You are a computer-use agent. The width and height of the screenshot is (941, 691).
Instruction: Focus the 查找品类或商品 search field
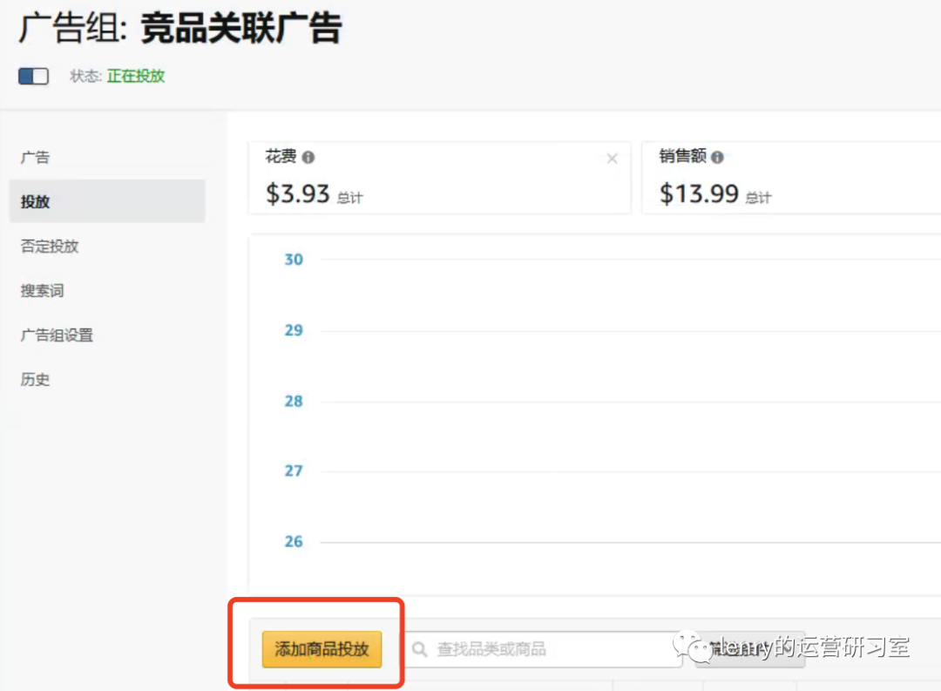545,649
